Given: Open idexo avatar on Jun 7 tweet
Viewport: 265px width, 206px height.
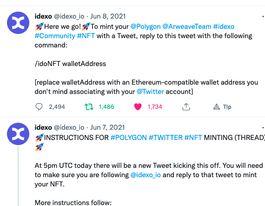Looking at the screenshot, I should tap(18, 134).
